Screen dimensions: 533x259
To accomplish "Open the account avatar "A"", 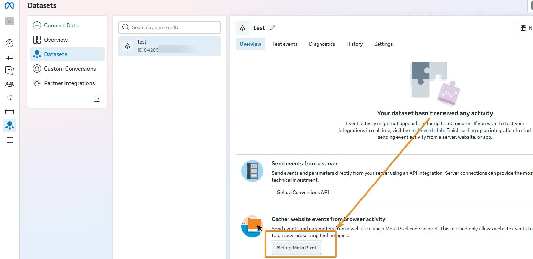I will pos(10,21).
